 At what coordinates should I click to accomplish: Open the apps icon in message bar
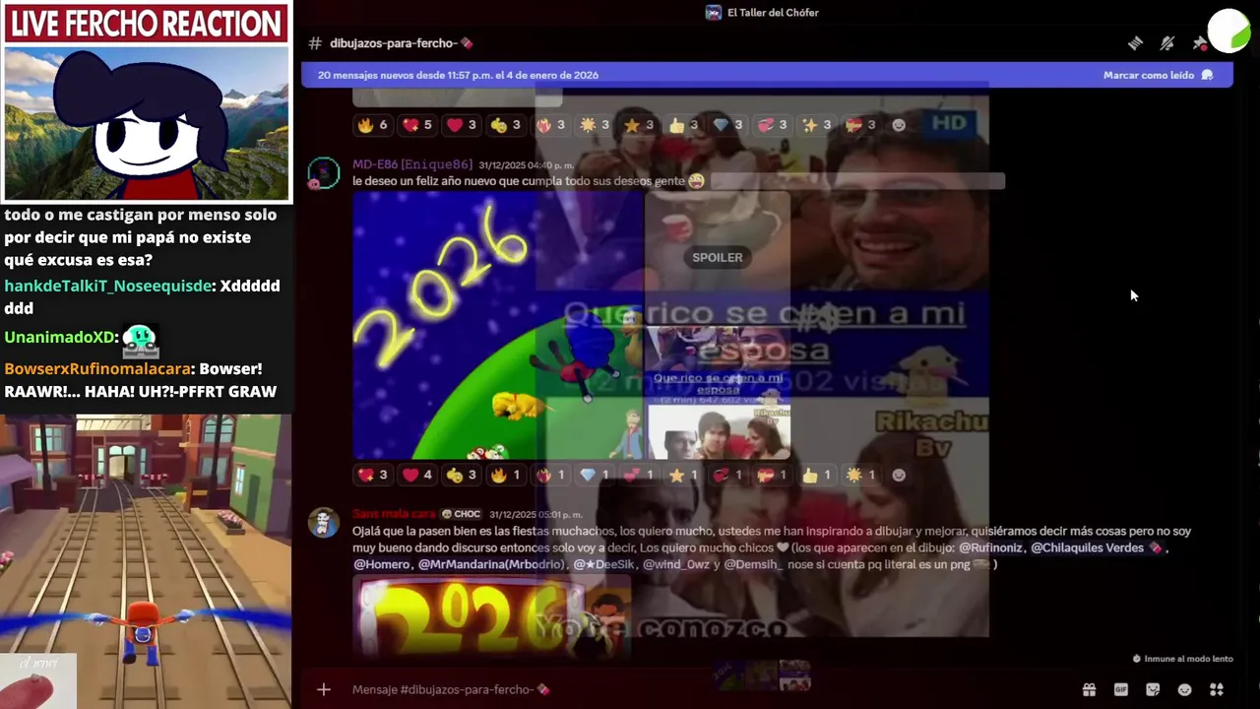tap(1217, 689)
